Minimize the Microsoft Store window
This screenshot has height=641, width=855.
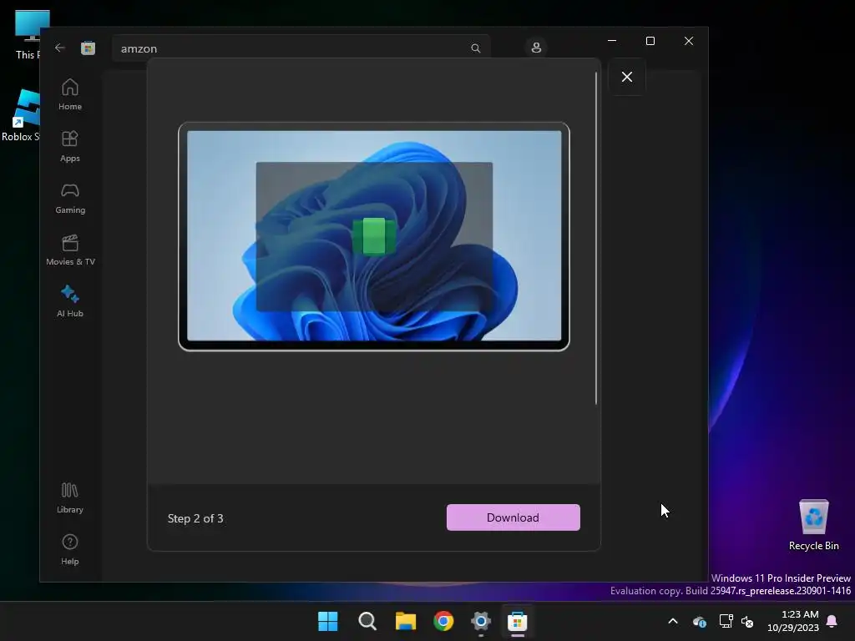tap(612, 41)
